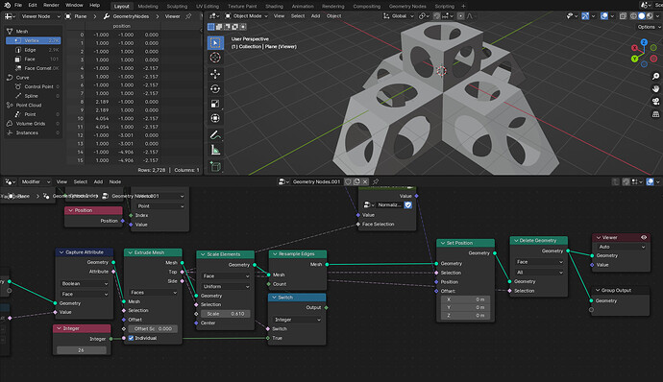This screenshot has height=382, width=663.
Task: Open All mode dropdown in Delete Geometry
Action: pyautogui.click(x=539, y=273)
